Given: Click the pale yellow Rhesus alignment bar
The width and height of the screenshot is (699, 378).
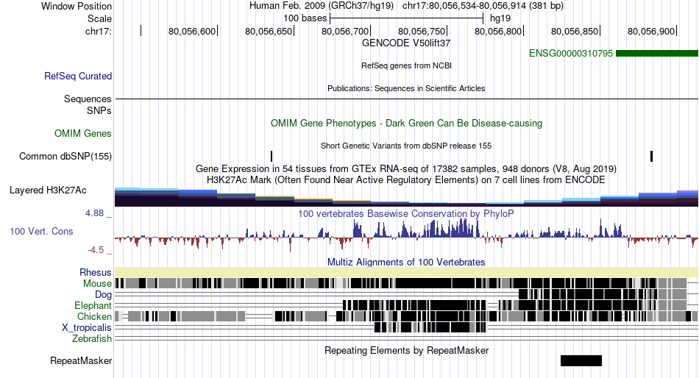Looking at the screenshot, I should (x=406, y=272).
